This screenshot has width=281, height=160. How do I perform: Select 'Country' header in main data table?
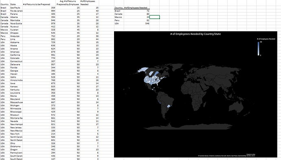pyautogui.click(x=4, y=4)
